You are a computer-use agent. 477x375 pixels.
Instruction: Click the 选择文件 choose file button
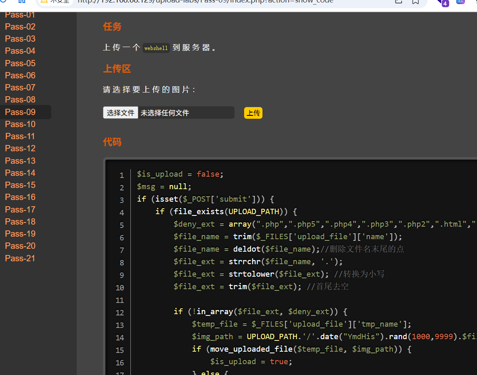coord(120,112)
